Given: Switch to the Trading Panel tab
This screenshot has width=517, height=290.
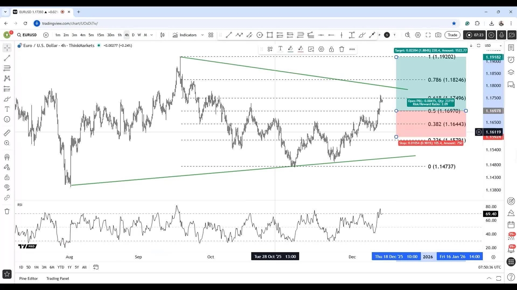Looking at the screenshot, I should click(57, 278).
